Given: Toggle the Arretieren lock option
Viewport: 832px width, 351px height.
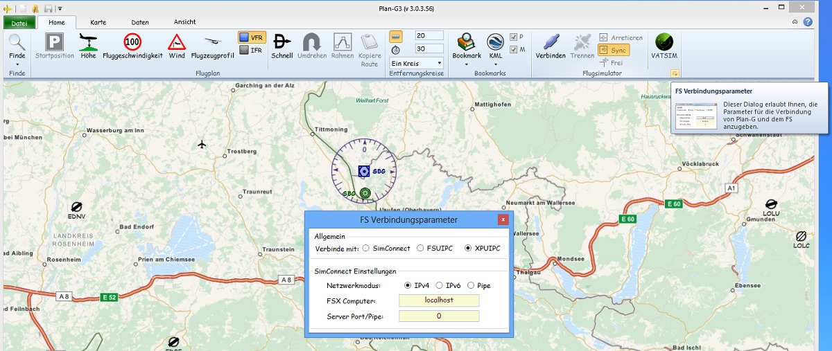Looking at the screenshot, I should [x=621, y=37].
